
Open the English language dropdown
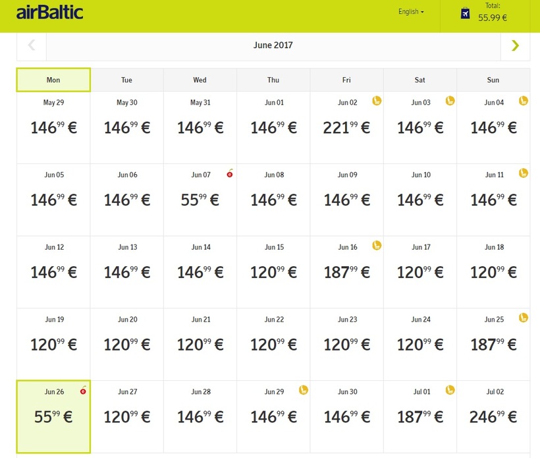pyautogui.click(x=411, y=12)
